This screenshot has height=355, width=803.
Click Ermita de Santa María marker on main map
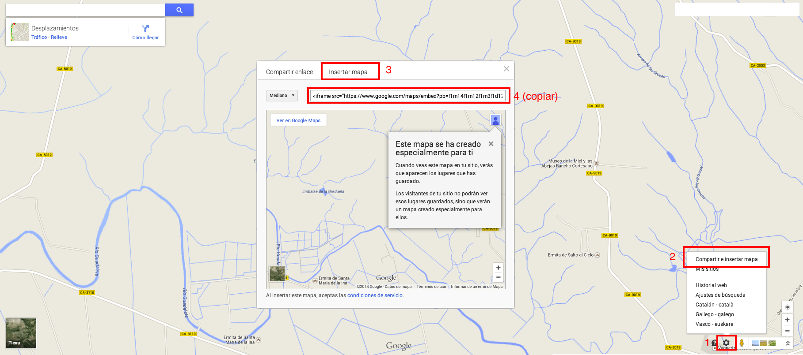(259, 340)
